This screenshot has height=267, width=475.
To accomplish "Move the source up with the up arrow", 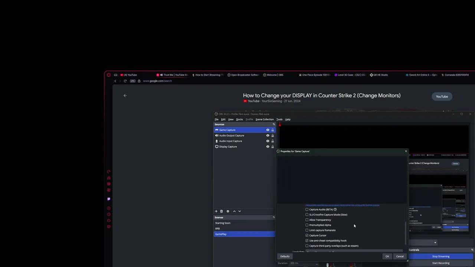I will tap(234, 211).
